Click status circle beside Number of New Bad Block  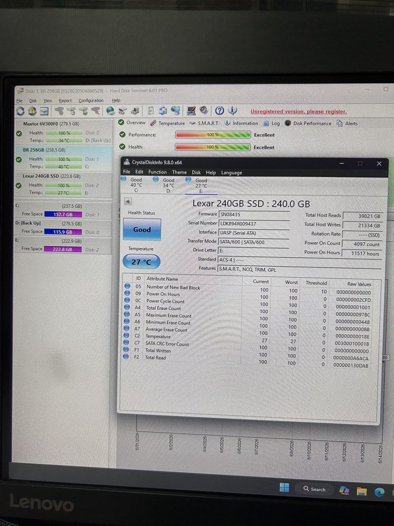tap(127, 286)
